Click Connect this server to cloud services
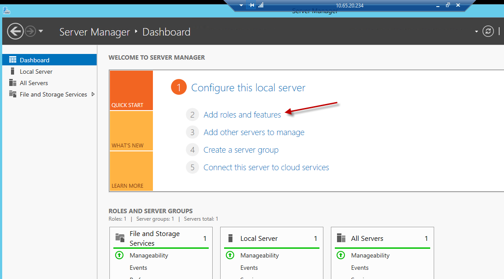Image resolution: width=504 pixels, height=279 pixels. [266, 167]
